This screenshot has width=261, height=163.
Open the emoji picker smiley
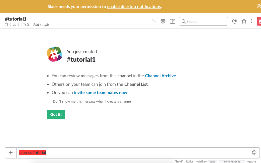point(254,152)
